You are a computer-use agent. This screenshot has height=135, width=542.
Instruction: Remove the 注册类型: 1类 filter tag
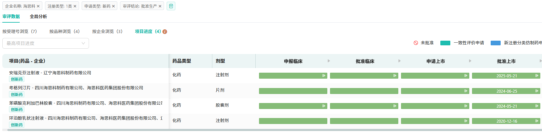tap(75, 6)
